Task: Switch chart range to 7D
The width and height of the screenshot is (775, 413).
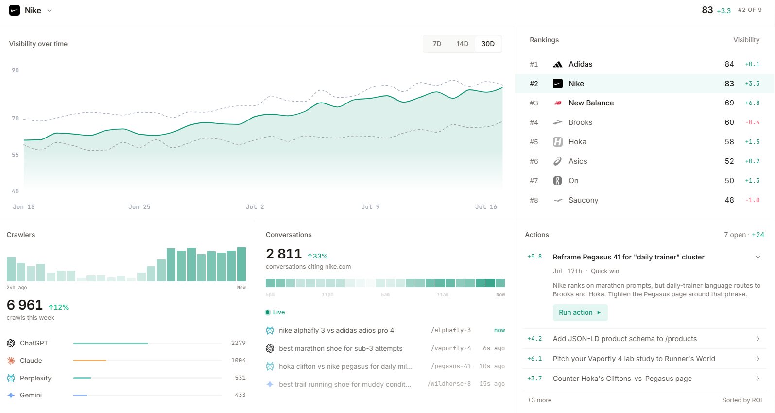Action: click(437, 44)
